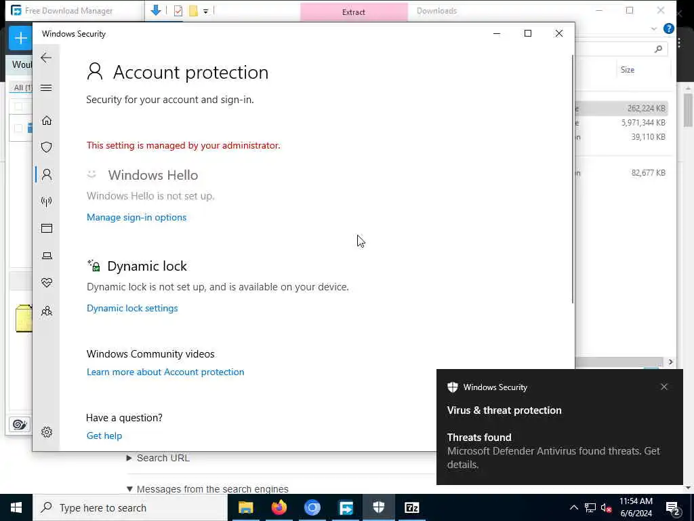This screenshot has width=694, height=521.
Task: Switch to Free Download Manager taskbar icon
Action: point(346,507)
